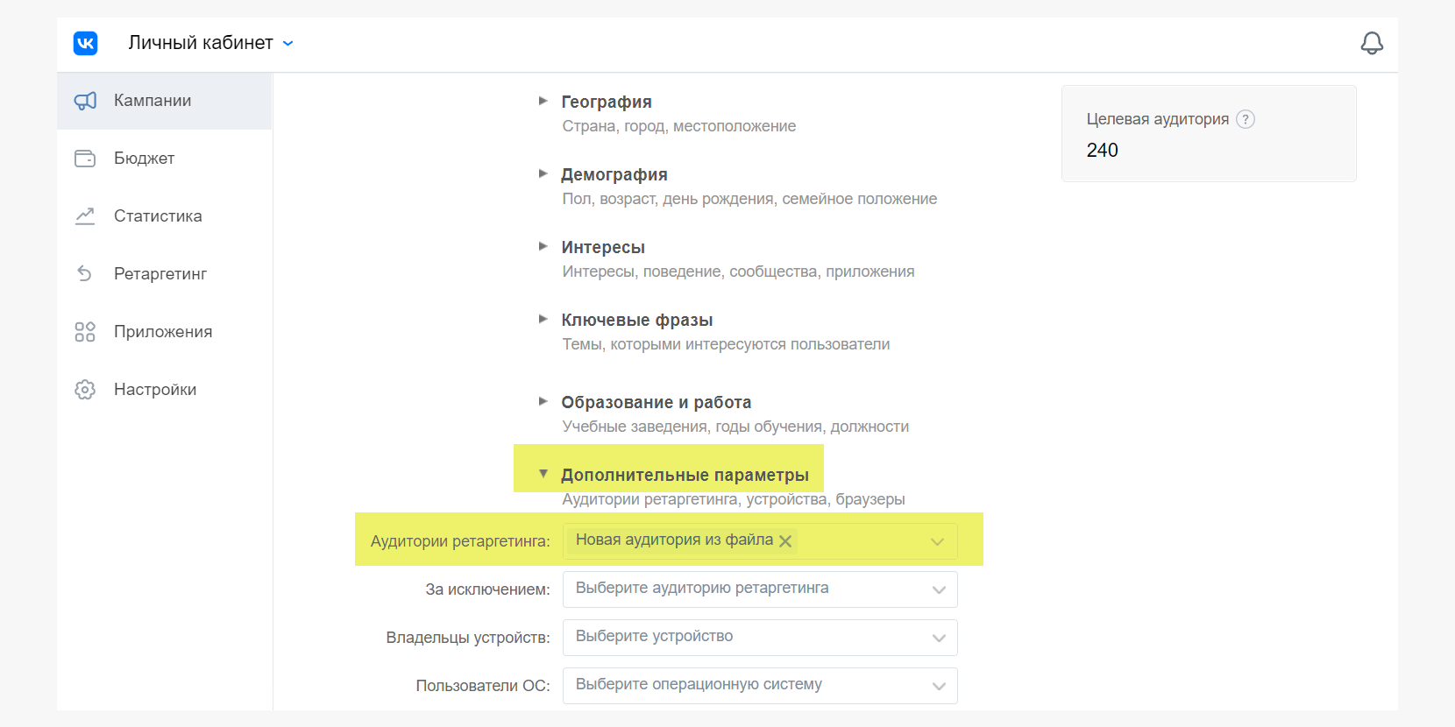
Task: Click the Statistics chart icon
Action: tap(85, 216)
